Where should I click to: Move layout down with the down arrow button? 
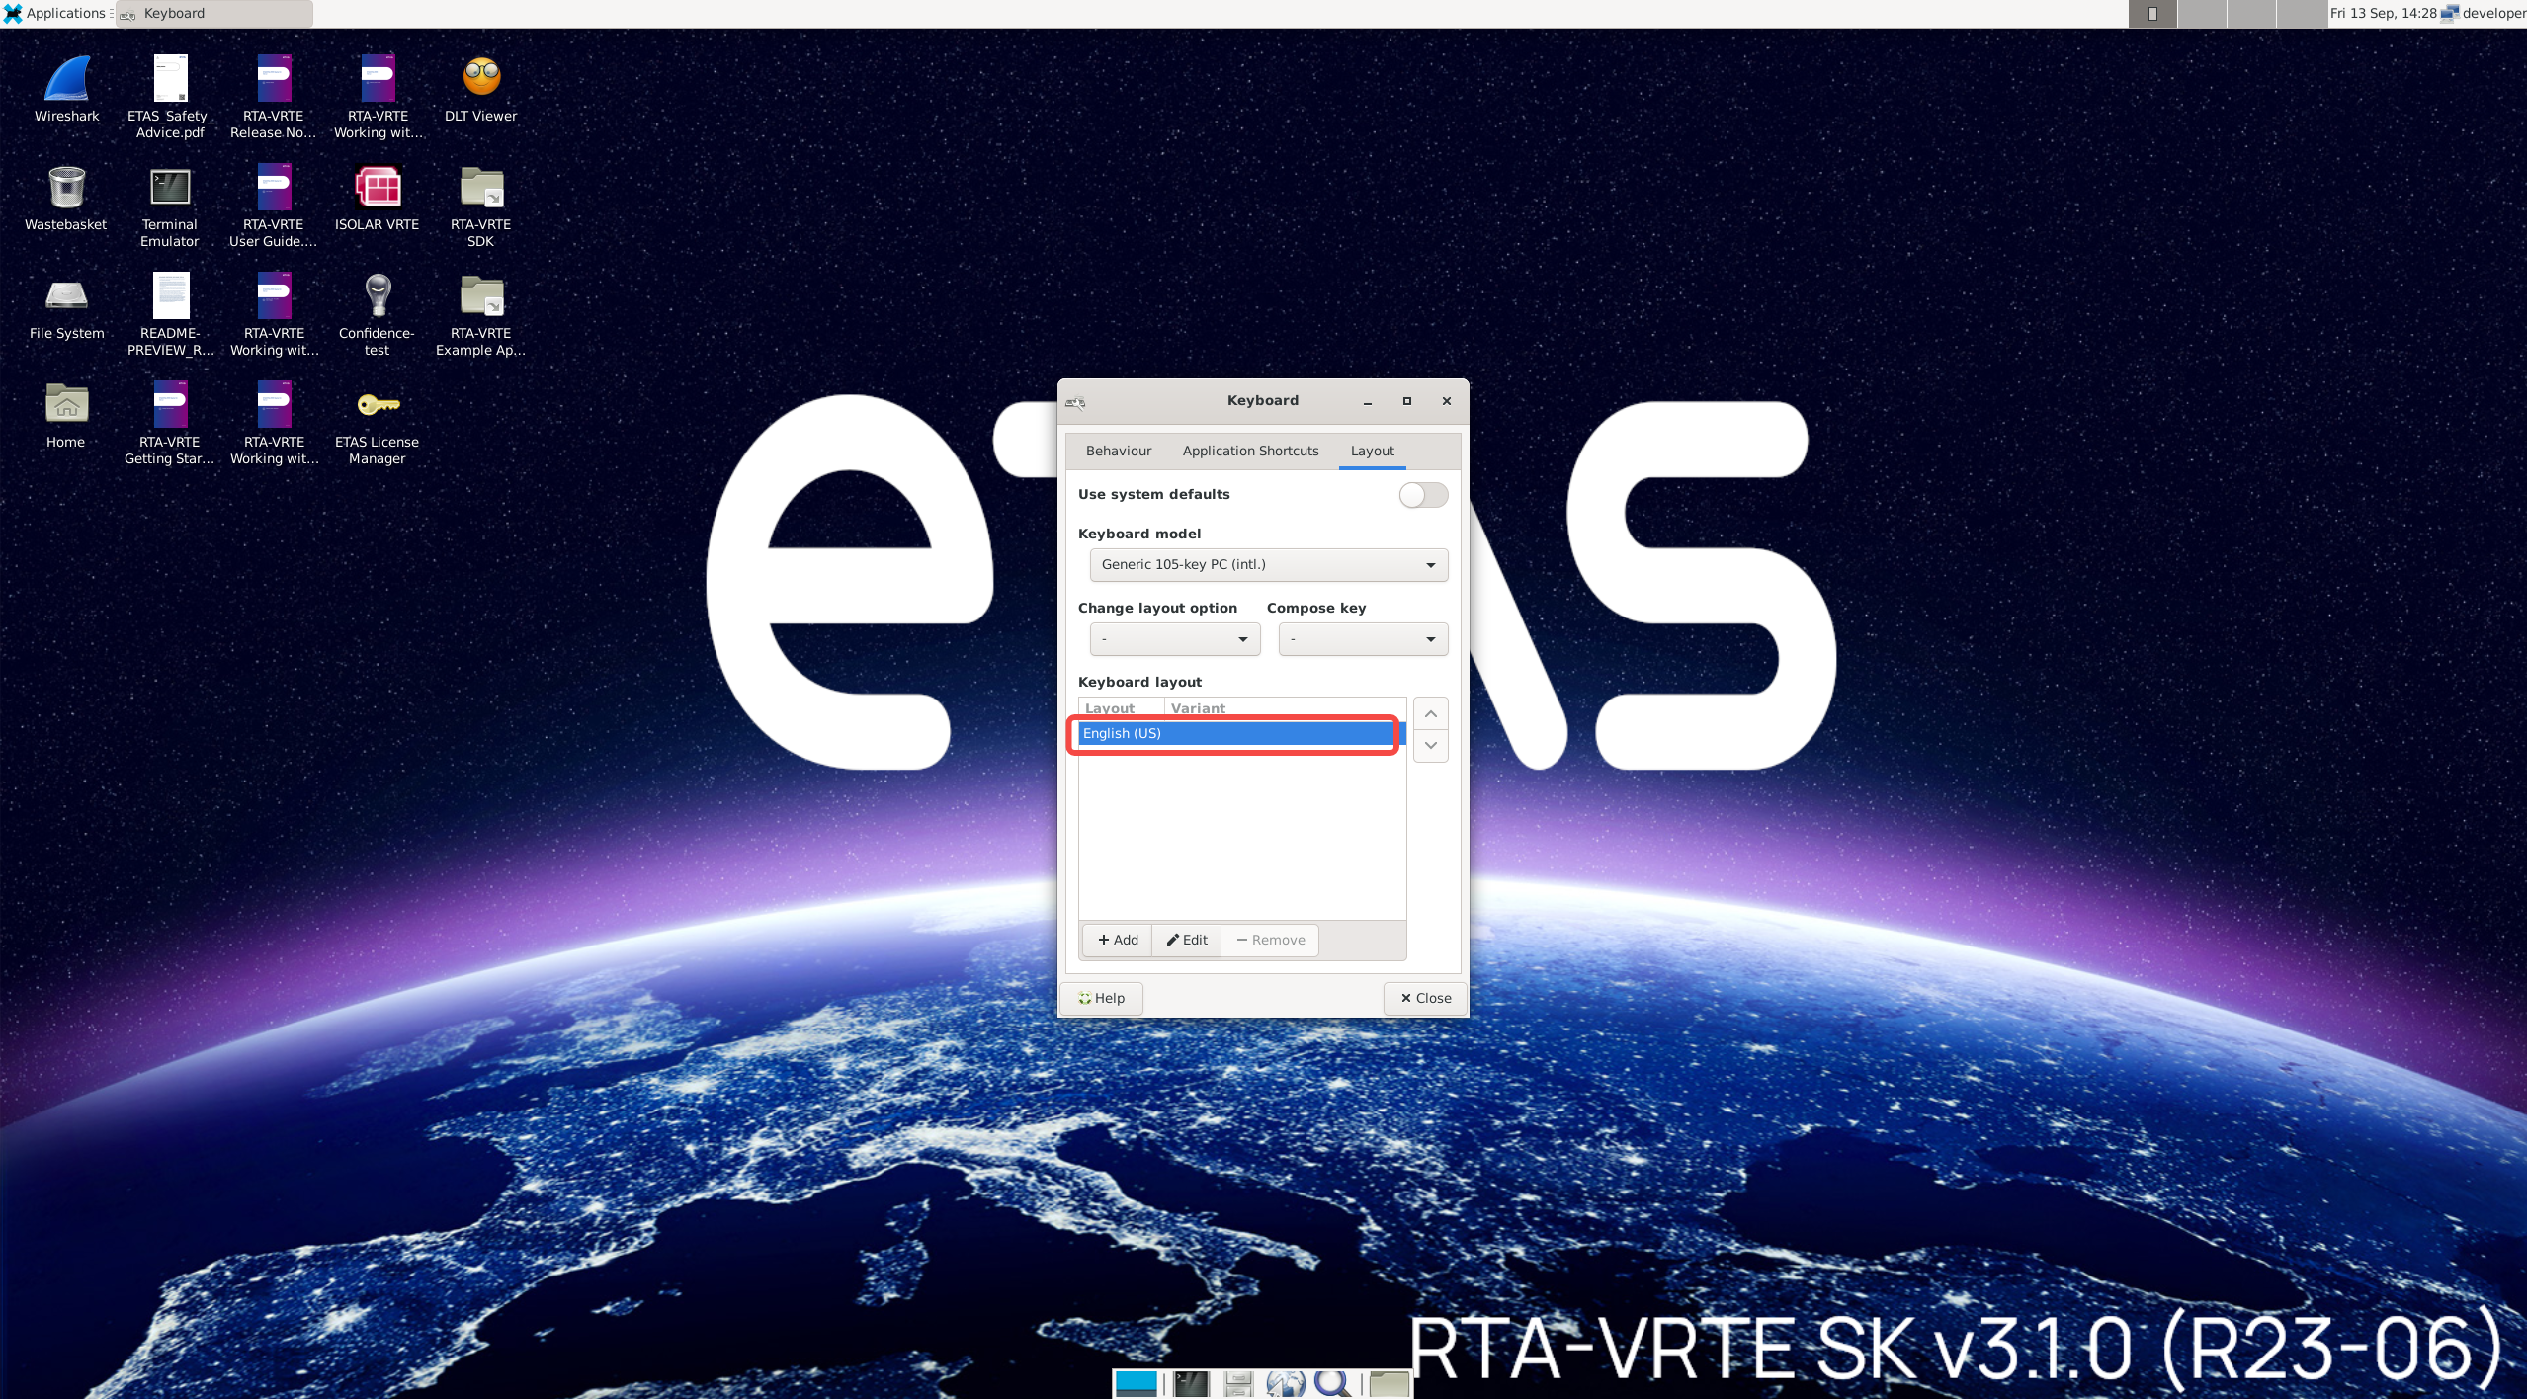[x=1430, y=745]
